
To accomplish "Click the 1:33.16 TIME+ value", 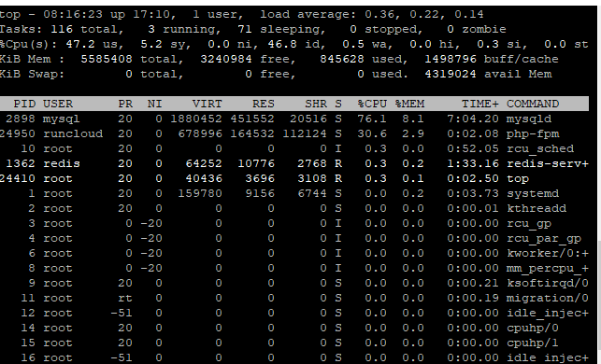I will pyautogui.click(x=473, y=164).
